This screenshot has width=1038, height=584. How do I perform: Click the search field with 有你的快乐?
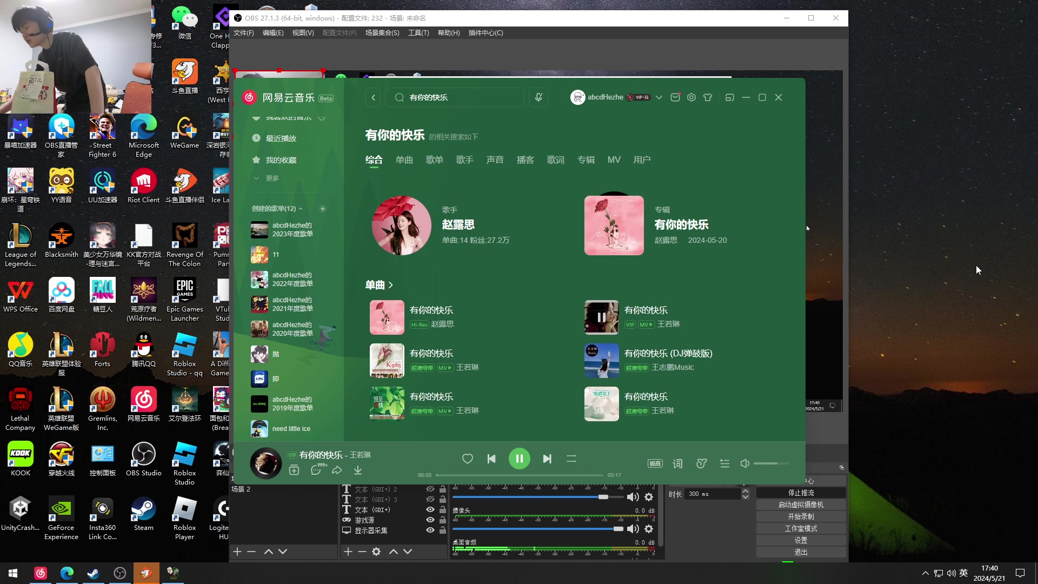tap(455, 97)
